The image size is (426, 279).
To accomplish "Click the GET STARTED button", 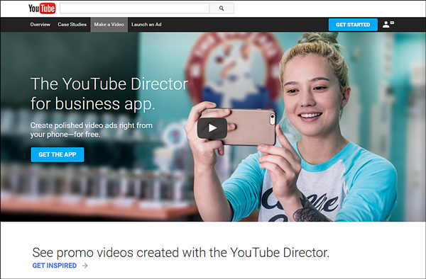I will 353,25.
